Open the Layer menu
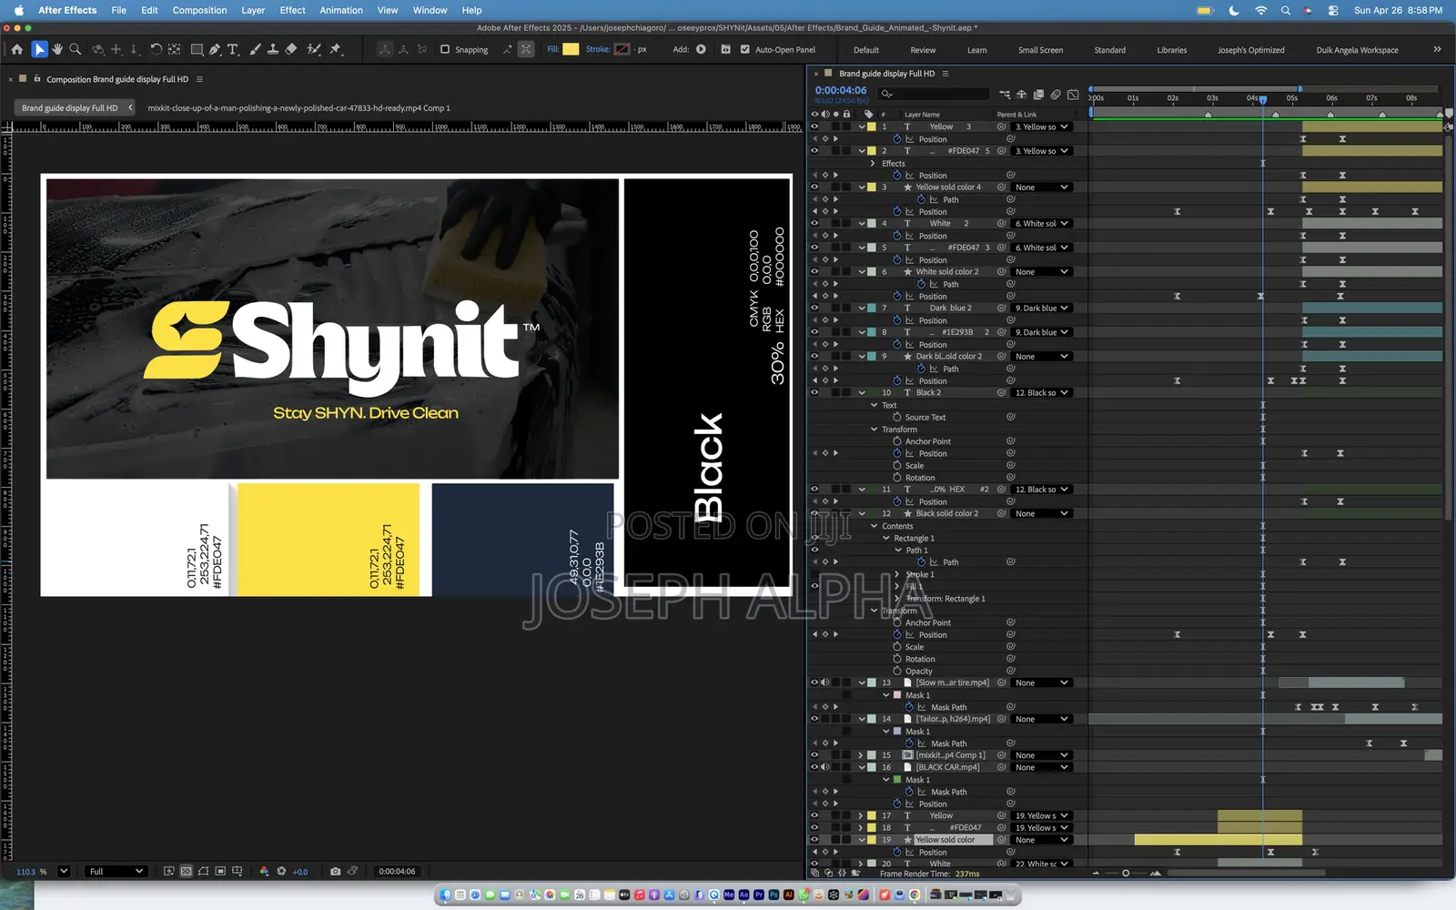 click(x=253, y=10)
